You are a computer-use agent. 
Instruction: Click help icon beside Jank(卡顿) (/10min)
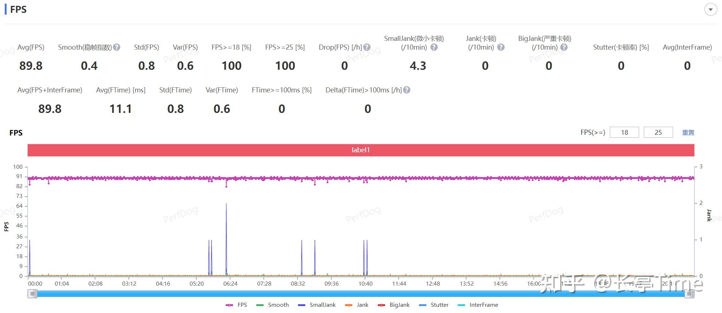click(501, 47)
